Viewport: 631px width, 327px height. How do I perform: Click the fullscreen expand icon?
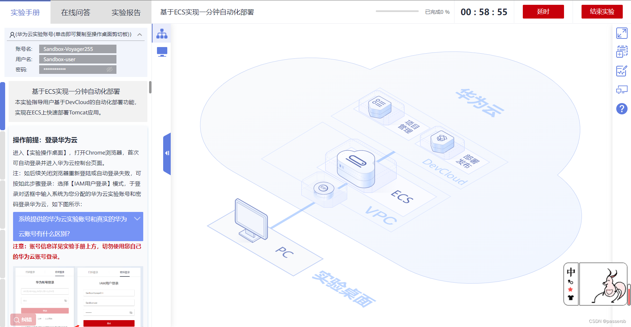click(622, 33)
